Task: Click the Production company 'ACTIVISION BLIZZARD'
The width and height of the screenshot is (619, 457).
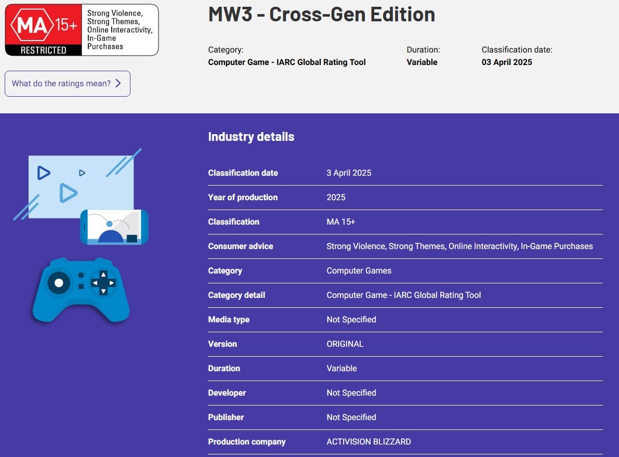Action: pyautogui.click(x=368, y=442)
